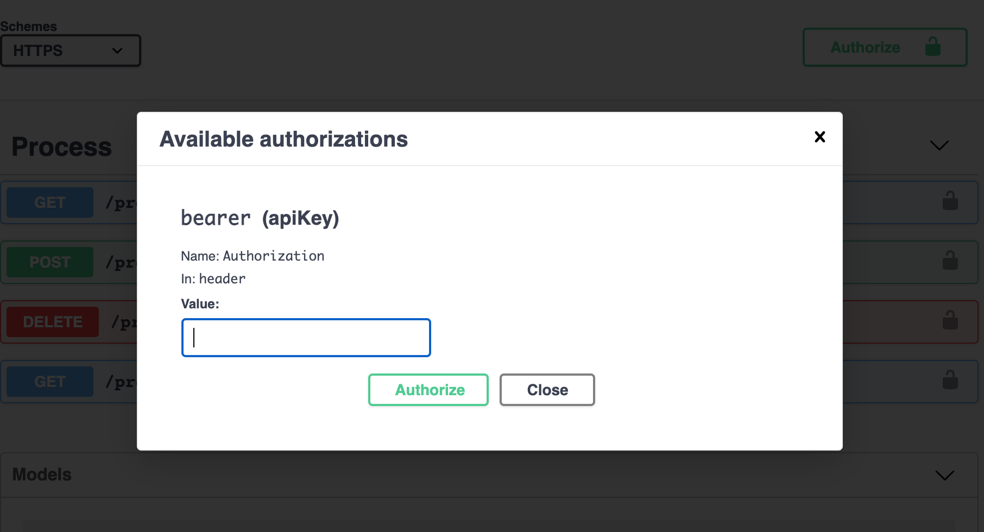Click the lock icon on the first GET row

[950, 201]
